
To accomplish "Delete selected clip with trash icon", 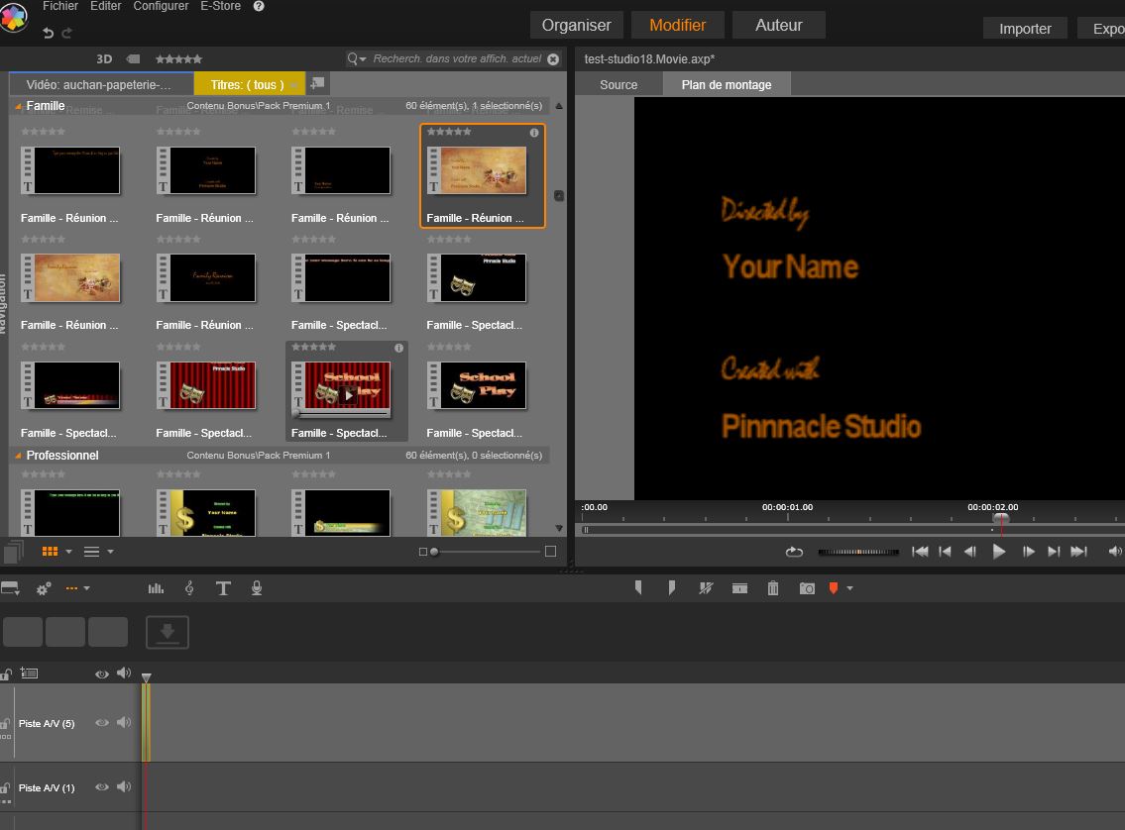I will [x=773, y=588].
